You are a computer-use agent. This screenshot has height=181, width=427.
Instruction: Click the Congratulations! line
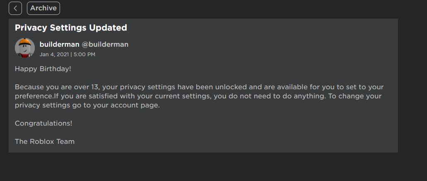pyautogui.click(x=43, y=123)
